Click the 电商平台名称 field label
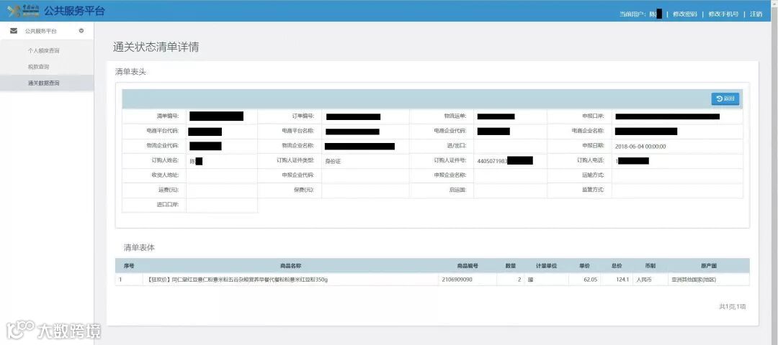The image size is (778, 345). pos(298,131)
